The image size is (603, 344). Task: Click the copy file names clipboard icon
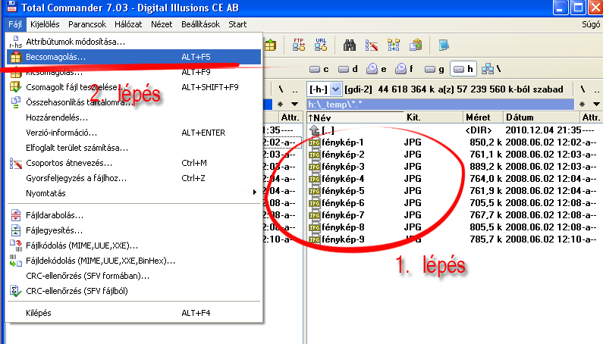(416, 45)
